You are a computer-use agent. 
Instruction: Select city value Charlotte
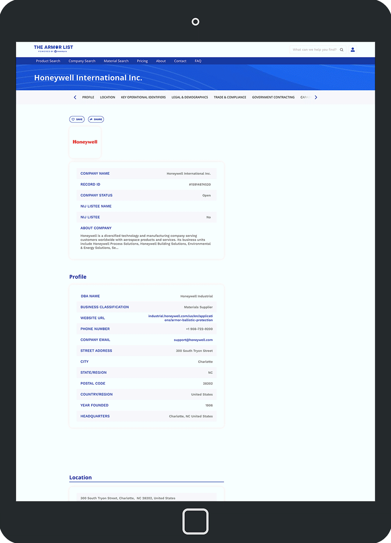pyautogui.click(x=205, y=362)
